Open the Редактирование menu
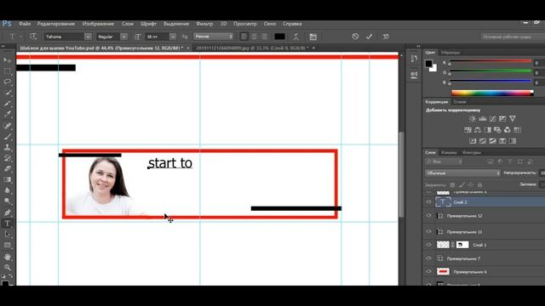Screen dimensions: 545x306 (x=56, y=24)
